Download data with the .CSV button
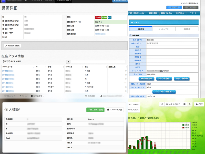The image size is (205, 154). [199, 104]
